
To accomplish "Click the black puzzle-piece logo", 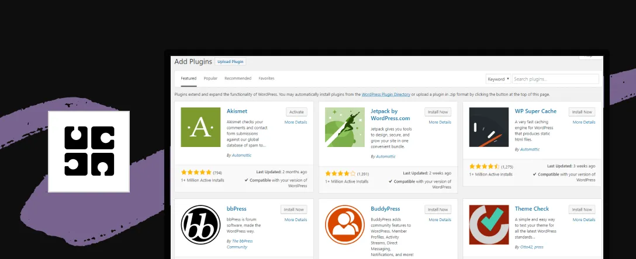I will coord(89,151).
